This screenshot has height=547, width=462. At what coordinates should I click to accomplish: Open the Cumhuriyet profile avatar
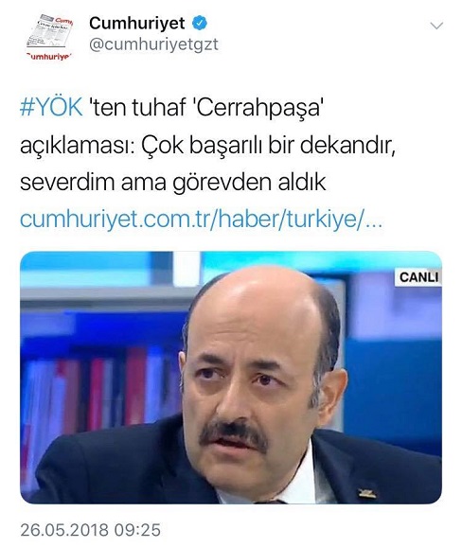49,37
